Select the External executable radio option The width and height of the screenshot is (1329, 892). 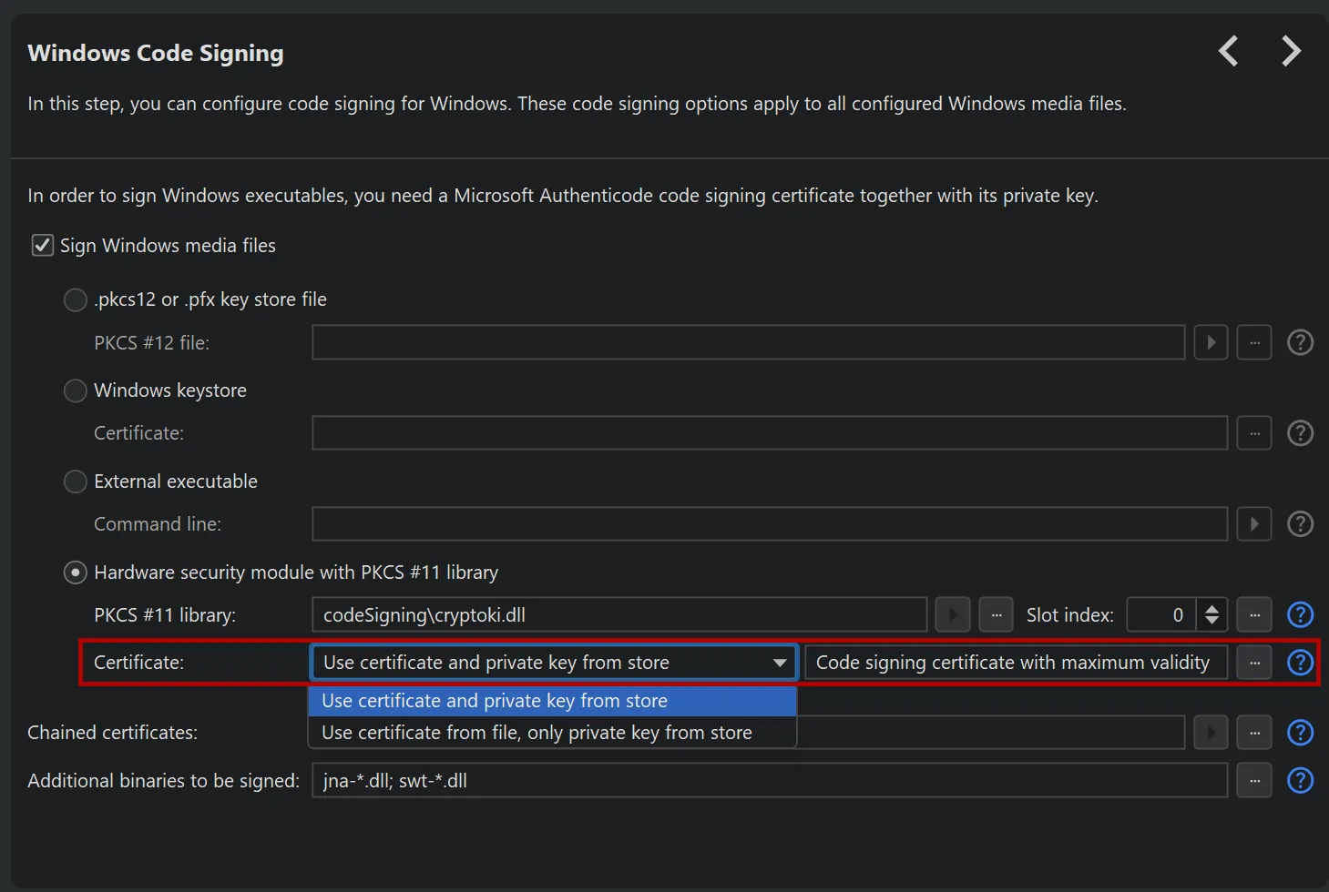coord(76,481)
